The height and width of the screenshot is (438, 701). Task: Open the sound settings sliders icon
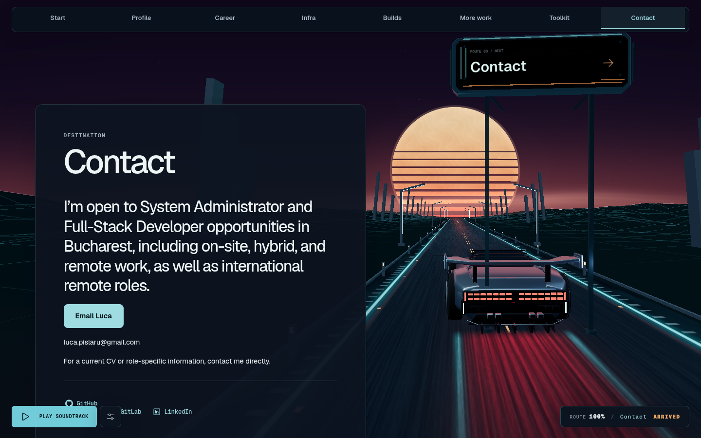tap(111, 417)
